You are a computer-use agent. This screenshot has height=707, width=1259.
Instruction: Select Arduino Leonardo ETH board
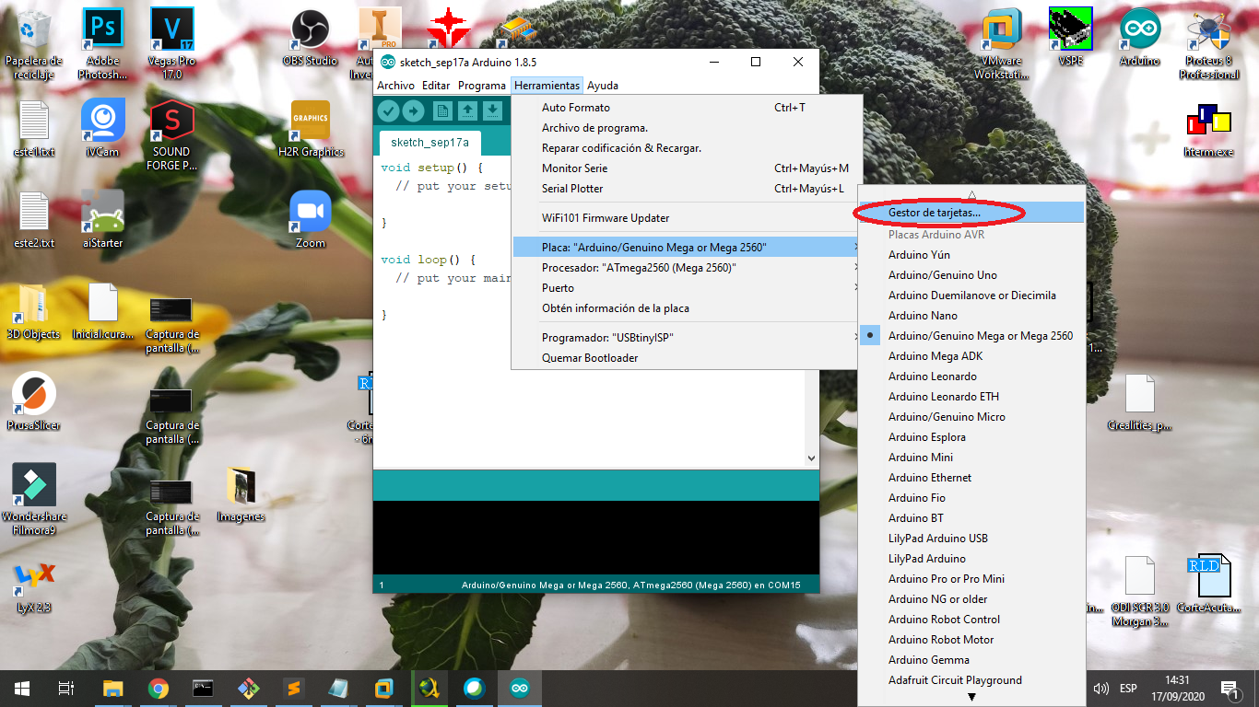(x=971, y=397)
